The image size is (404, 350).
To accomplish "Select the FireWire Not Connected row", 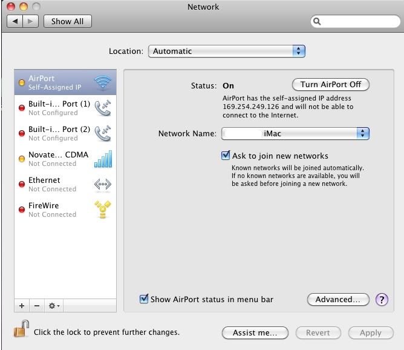I will (65, 210).
